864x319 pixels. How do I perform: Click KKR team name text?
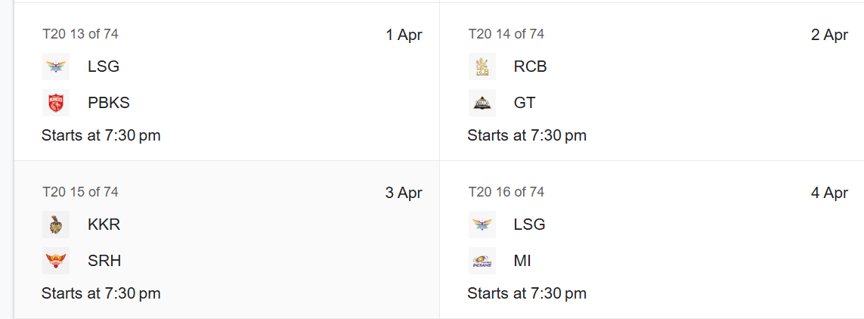point(104,225)
